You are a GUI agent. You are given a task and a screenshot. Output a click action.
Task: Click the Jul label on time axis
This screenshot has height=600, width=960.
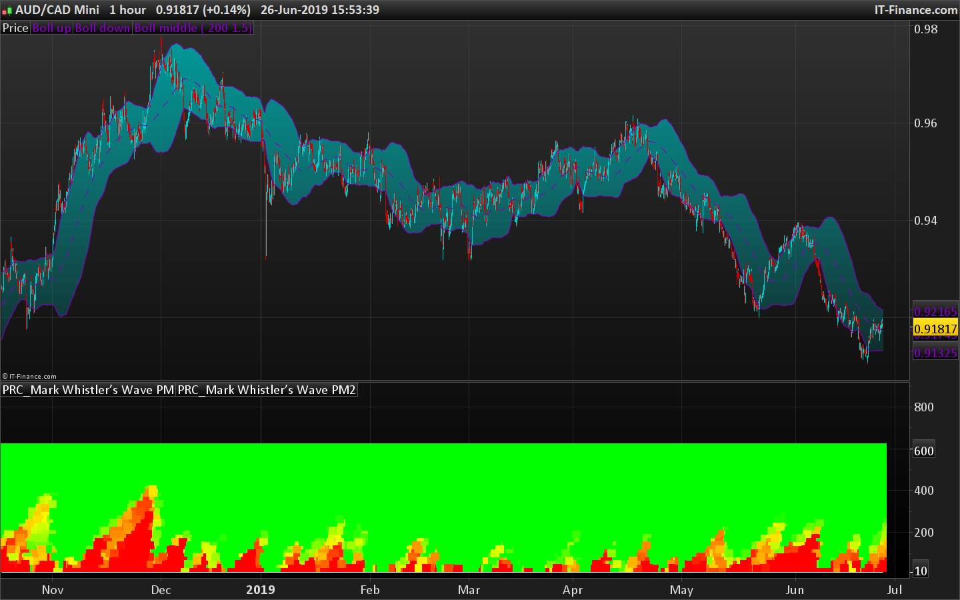pyautogui.click(x=895, y=590)
